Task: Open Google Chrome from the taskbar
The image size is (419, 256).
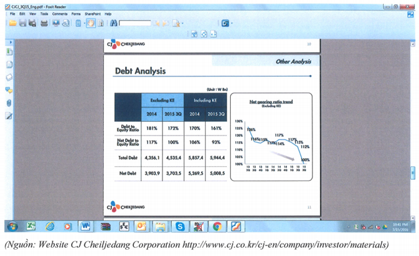Action: coord(216,226)
